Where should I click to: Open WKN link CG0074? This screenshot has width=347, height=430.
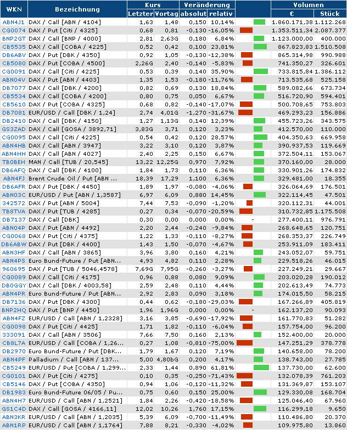13,31
